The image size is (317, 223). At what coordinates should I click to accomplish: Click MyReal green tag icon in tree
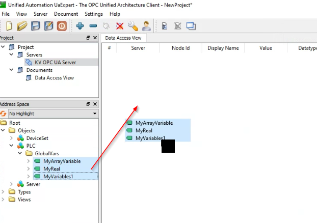point(37,169)
